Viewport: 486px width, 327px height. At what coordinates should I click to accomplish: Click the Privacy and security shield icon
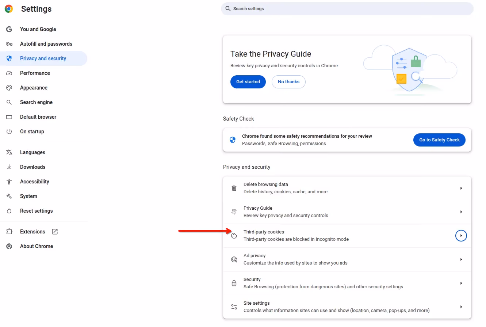click(x=9, y=58)
